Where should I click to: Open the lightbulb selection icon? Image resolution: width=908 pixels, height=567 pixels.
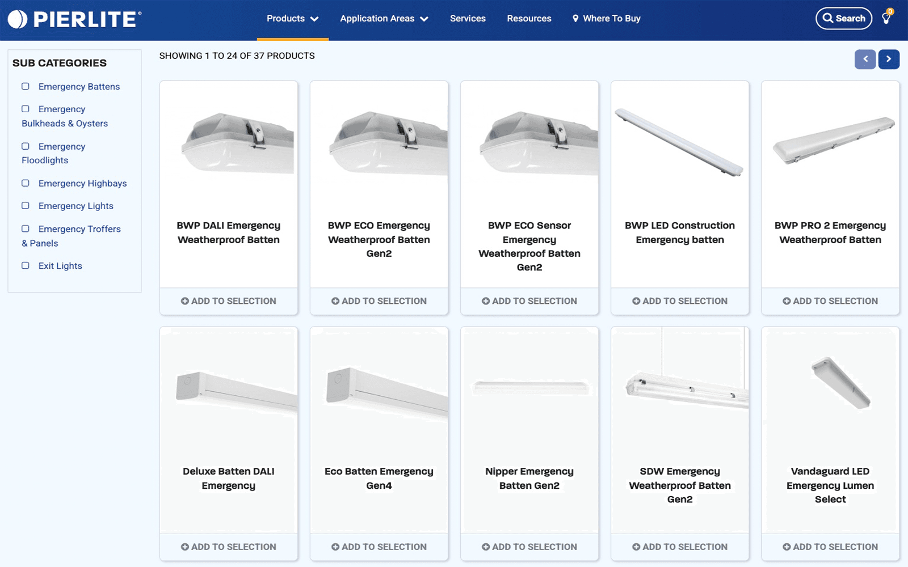pyautogui.click(x=886, y=18)
